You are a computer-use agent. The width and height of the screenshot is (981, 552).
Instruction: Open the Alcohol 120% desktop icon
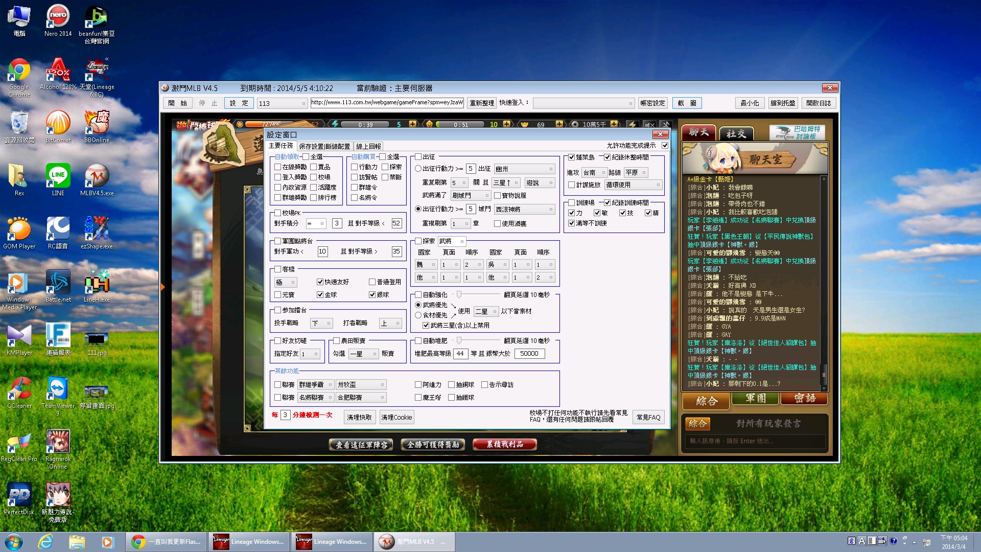coord(58,74)
